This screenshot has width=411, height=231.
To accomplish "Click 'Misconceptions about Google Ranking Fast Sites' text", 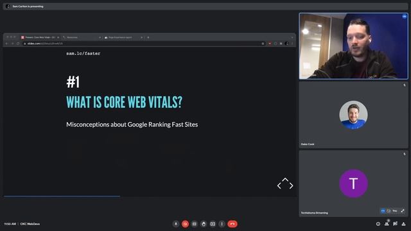I will click(x=132, y=124).
